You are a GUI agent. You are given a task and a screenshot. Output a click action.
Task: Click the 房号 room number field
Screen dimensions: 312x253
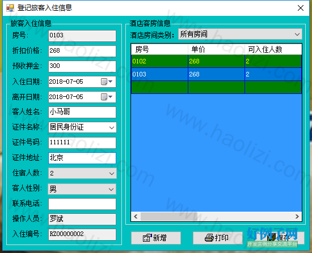[x=82, y=36]
